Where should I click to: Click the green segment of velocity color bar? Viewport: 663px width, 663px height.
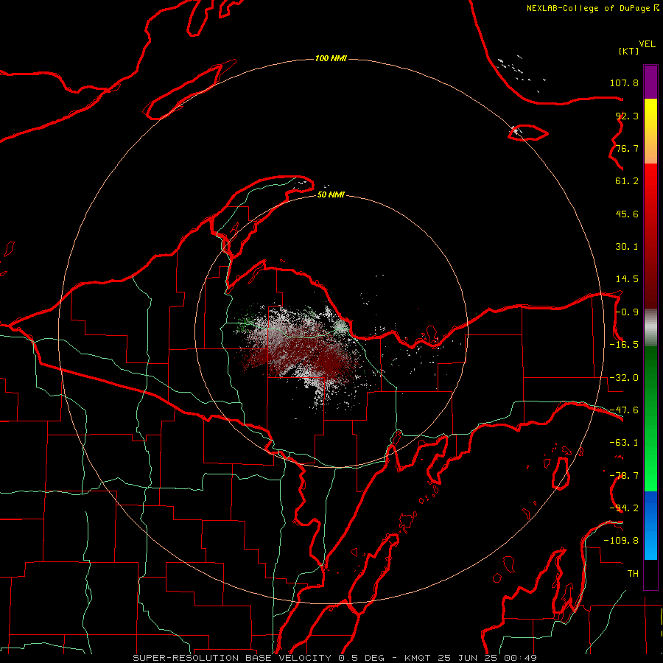click(x=650, y=418)
